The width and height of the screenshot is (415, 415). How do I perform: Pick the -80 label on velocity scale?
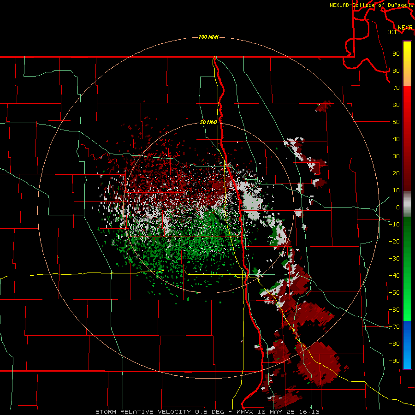coord(394,344)
